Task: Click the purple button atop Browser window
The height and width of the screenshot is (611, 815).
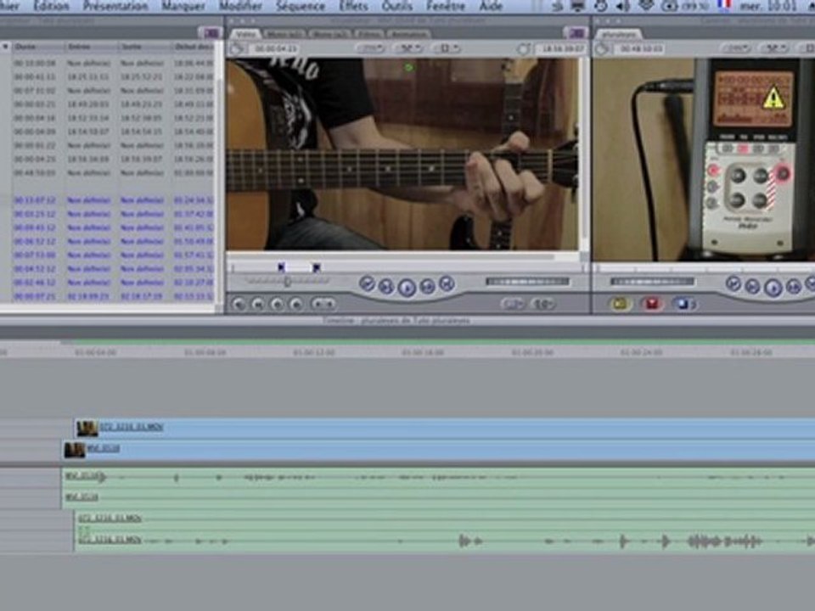Action: 210,33
